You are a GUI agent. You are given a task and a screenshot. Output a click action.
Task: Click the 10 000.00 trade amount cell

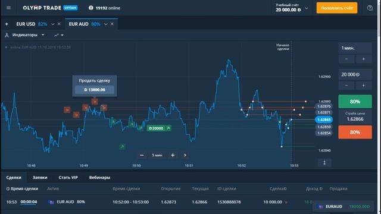click(273, 202)
